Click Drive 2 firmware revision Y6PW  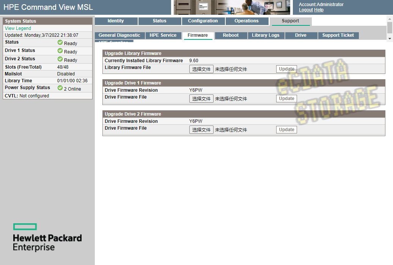pos(196,121)
